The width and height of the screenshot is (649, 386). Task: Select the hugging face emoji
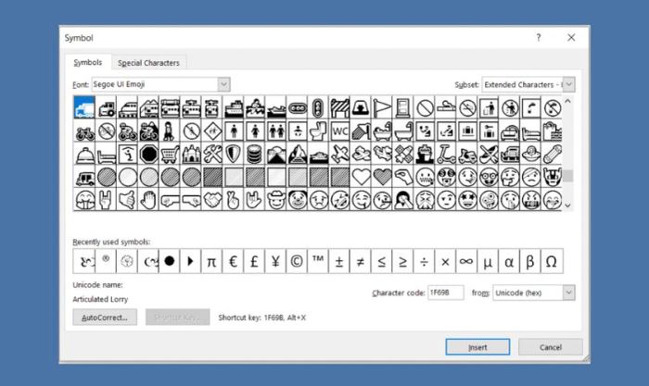point(84,200)
